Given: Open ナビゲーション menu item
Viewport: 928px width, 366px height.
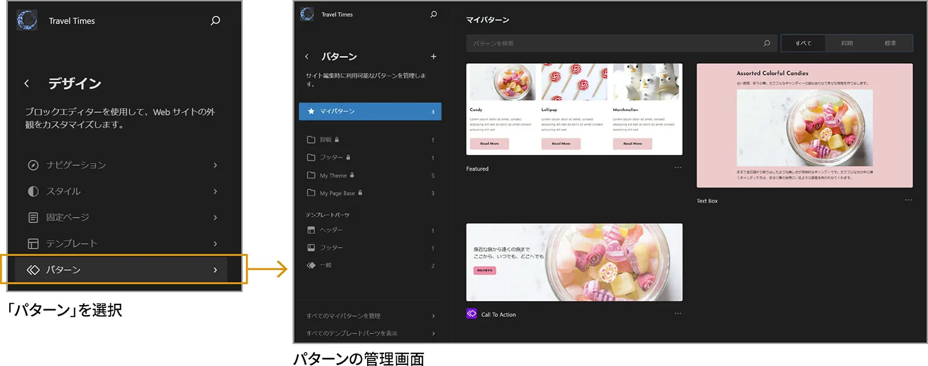Looking at the screenshot, I should coord(122,165).
